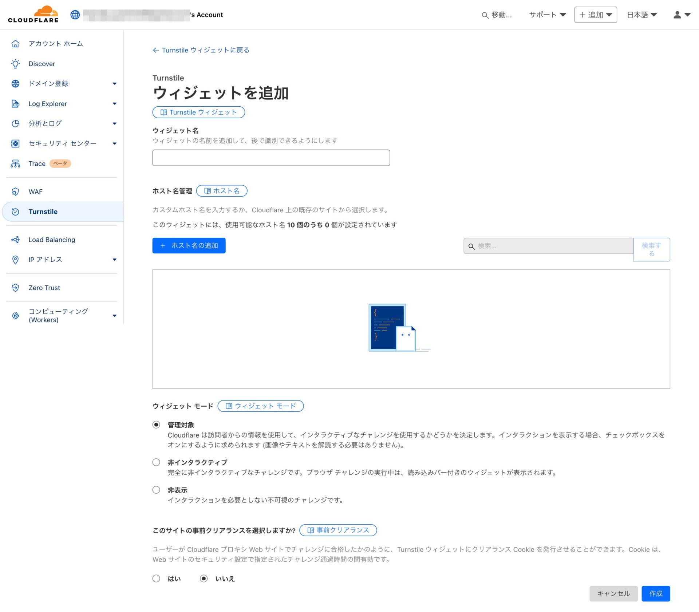
Task: Open the 日本語 language dropdown
Action: tap(641, 15)
